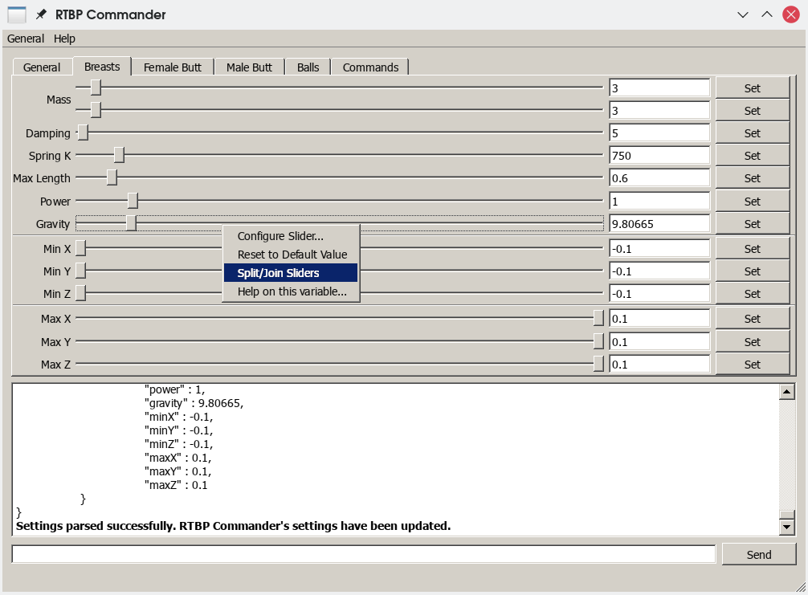Click the Min Y slider handle

81,271
